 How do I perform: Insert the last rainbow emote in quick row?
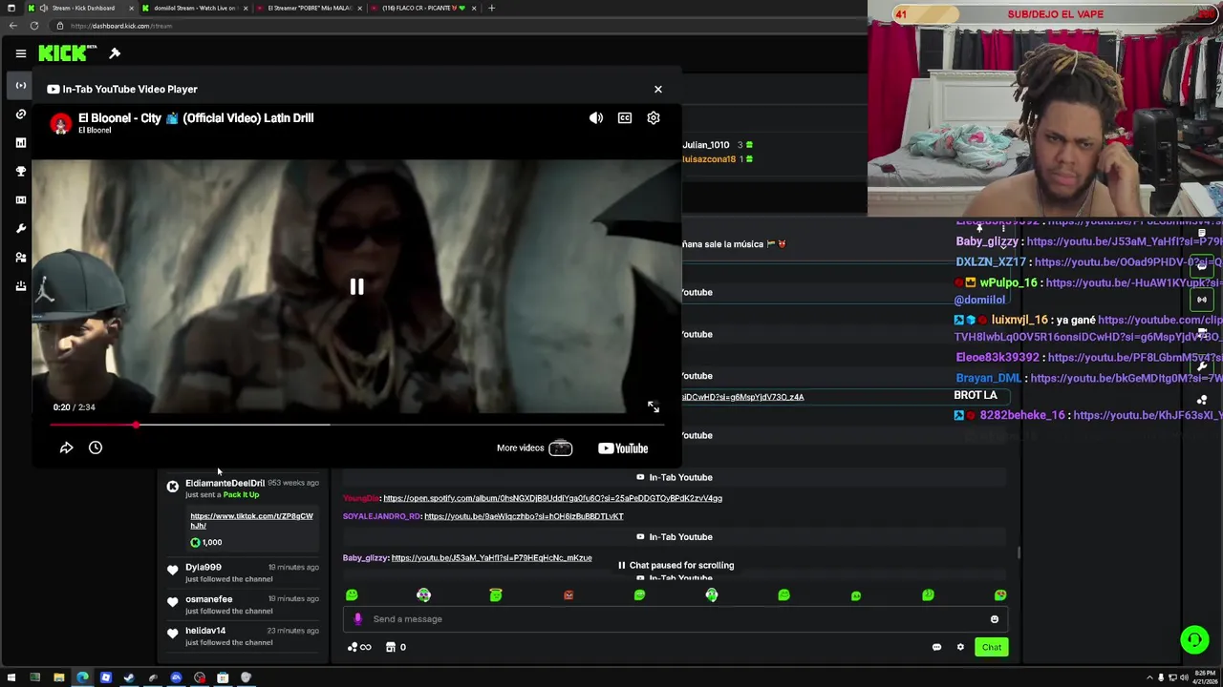tap(1000, 595)
